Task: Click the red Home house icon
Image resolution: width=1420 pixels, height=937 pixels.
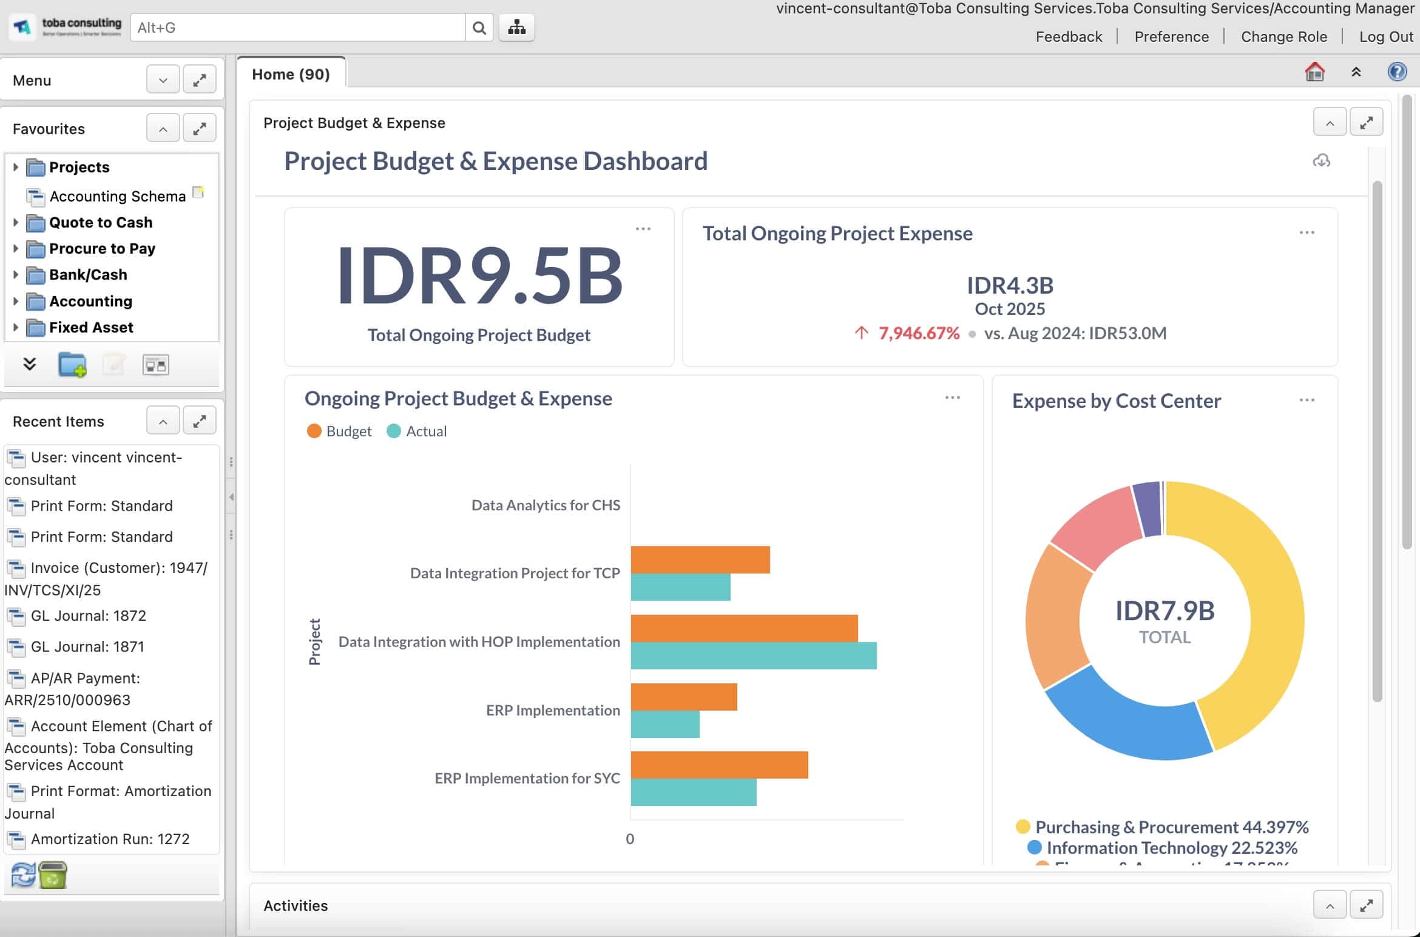Action: pos(1314,72)
